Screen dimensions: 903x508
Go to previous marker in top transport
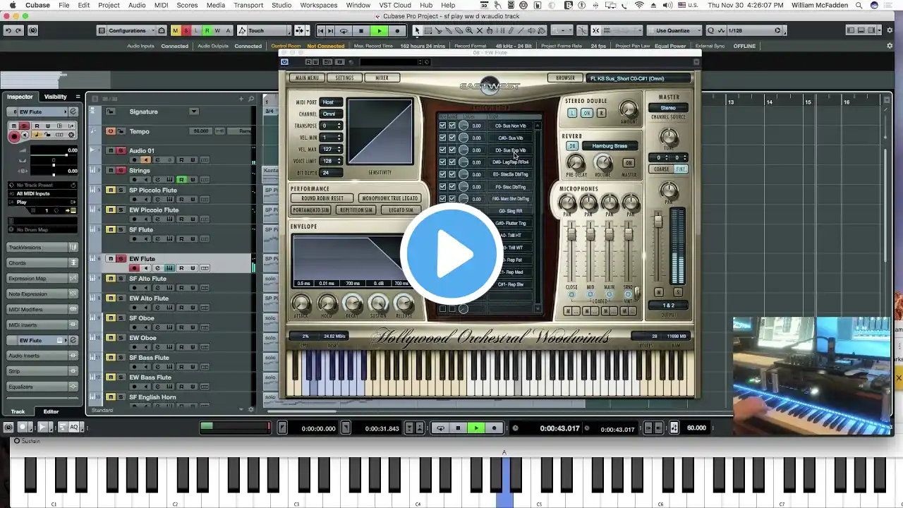[321, 30]
